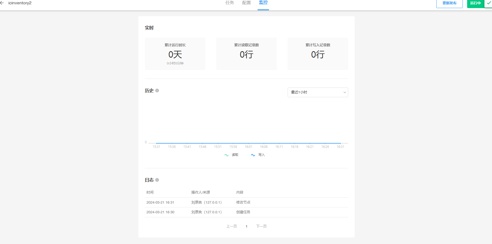Go to previous log page with 上一页

(x=232, y=226)
